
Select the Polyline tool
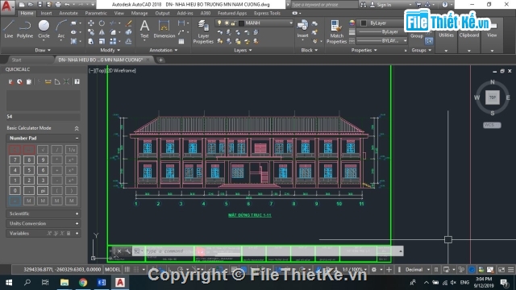point(25,29)
